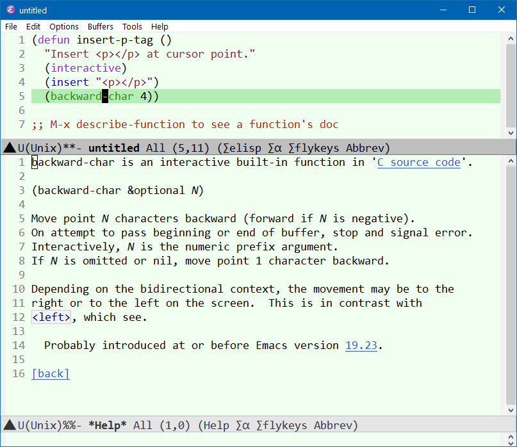
Task: Click the docstring 'Insert <p></p> at cursor point.'
Action: click(x=149, y=54)
